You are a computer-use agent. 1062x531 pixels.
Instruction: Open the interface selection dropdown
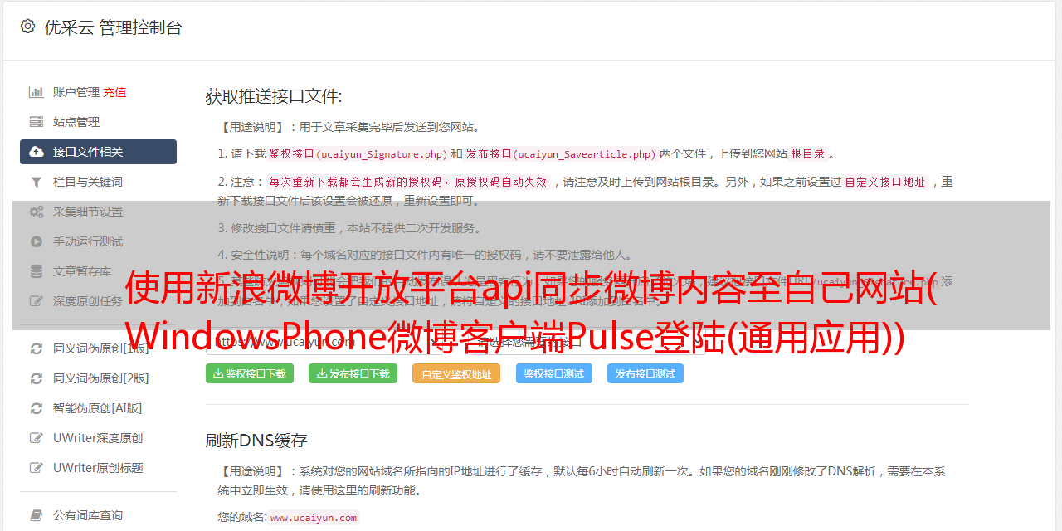pyautogui.click(x=585, y=341)
